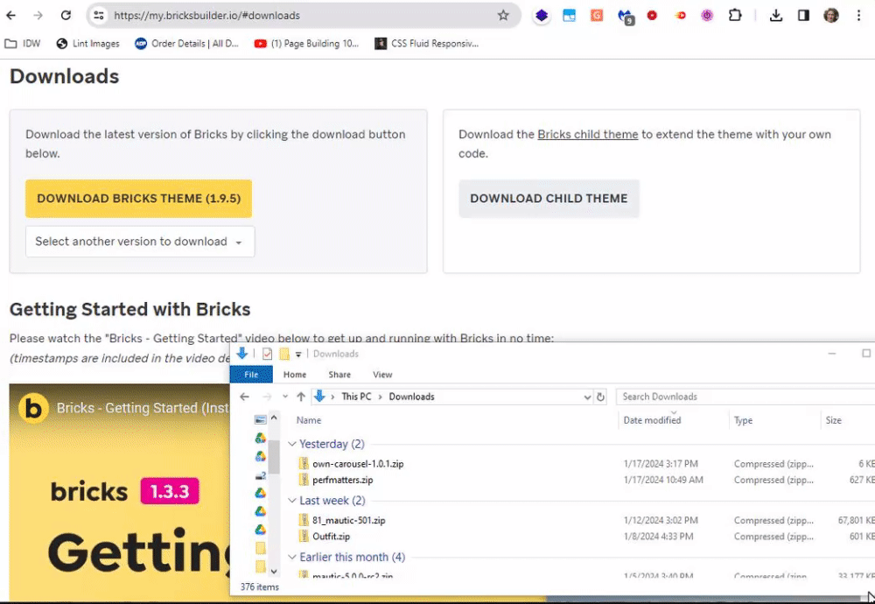Viewport: 875px width, 604px height.
Task: Click the sidebar scrollbar down arrow
Action: tap(273, 571)
